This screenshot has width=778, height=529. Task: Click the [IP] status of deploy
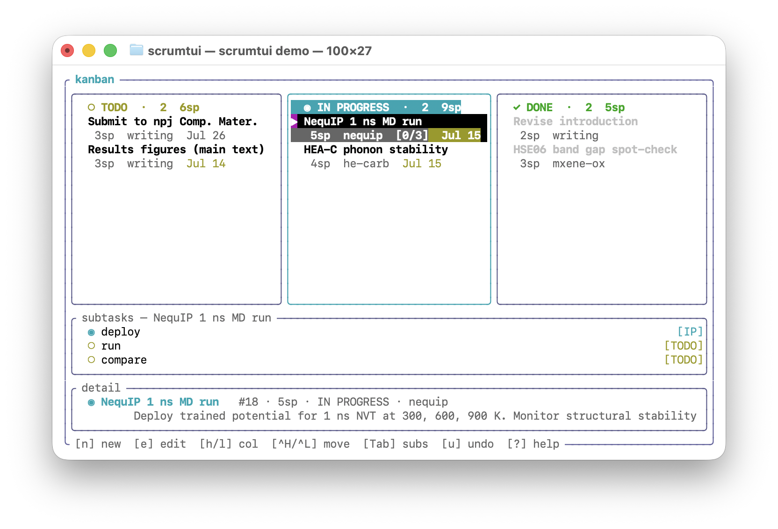[x=690, y=332]
